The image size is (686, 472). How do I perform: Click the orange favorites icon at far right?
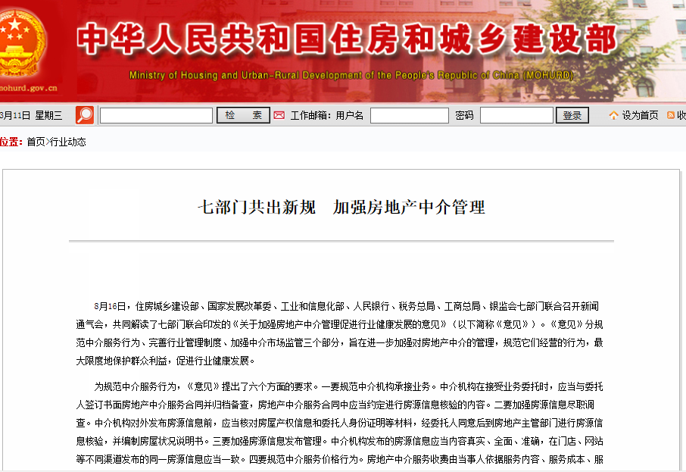pos(671,115)
